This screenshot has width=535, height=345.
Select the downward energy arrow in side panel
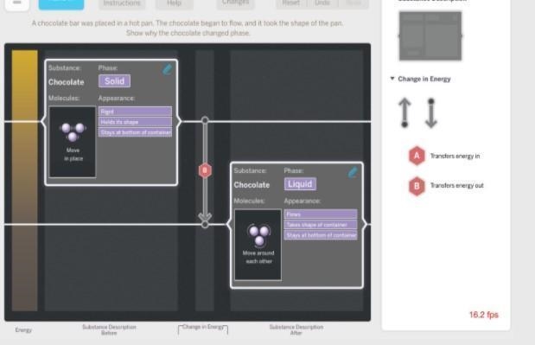tap(431, 113)
